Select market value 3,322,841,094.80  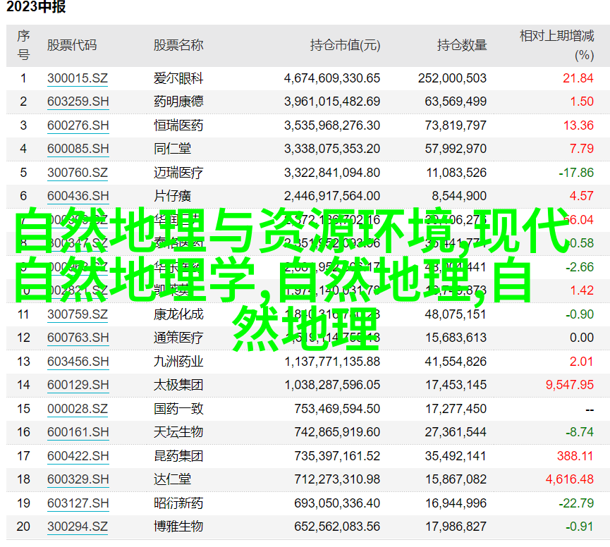coord(332,173)
